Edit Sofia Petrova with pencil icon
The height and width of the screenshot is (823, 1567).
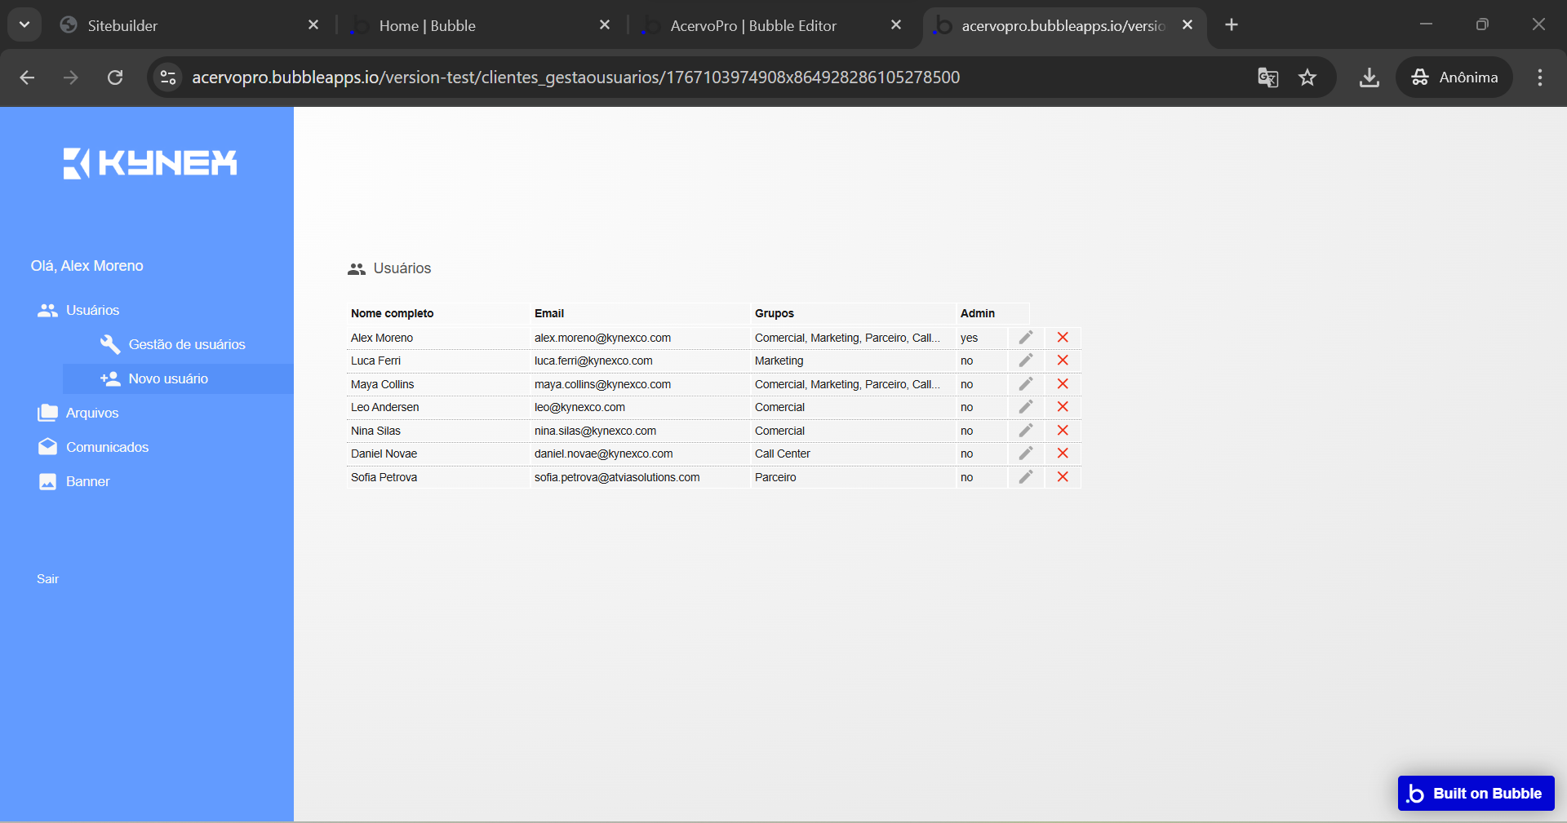click(1026, 477)
